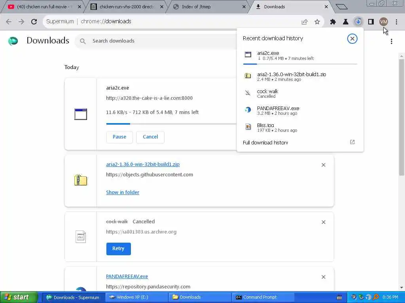The height and width of the screenshot is (303, 405).
Task: Open the VM profile avatar
Action: pos(384,22)
